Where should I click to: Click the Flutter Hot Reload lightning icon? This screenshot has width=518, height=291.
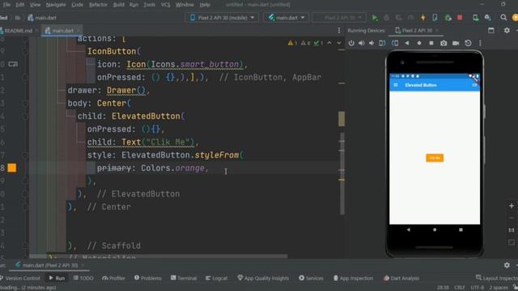tap(422, 18)
